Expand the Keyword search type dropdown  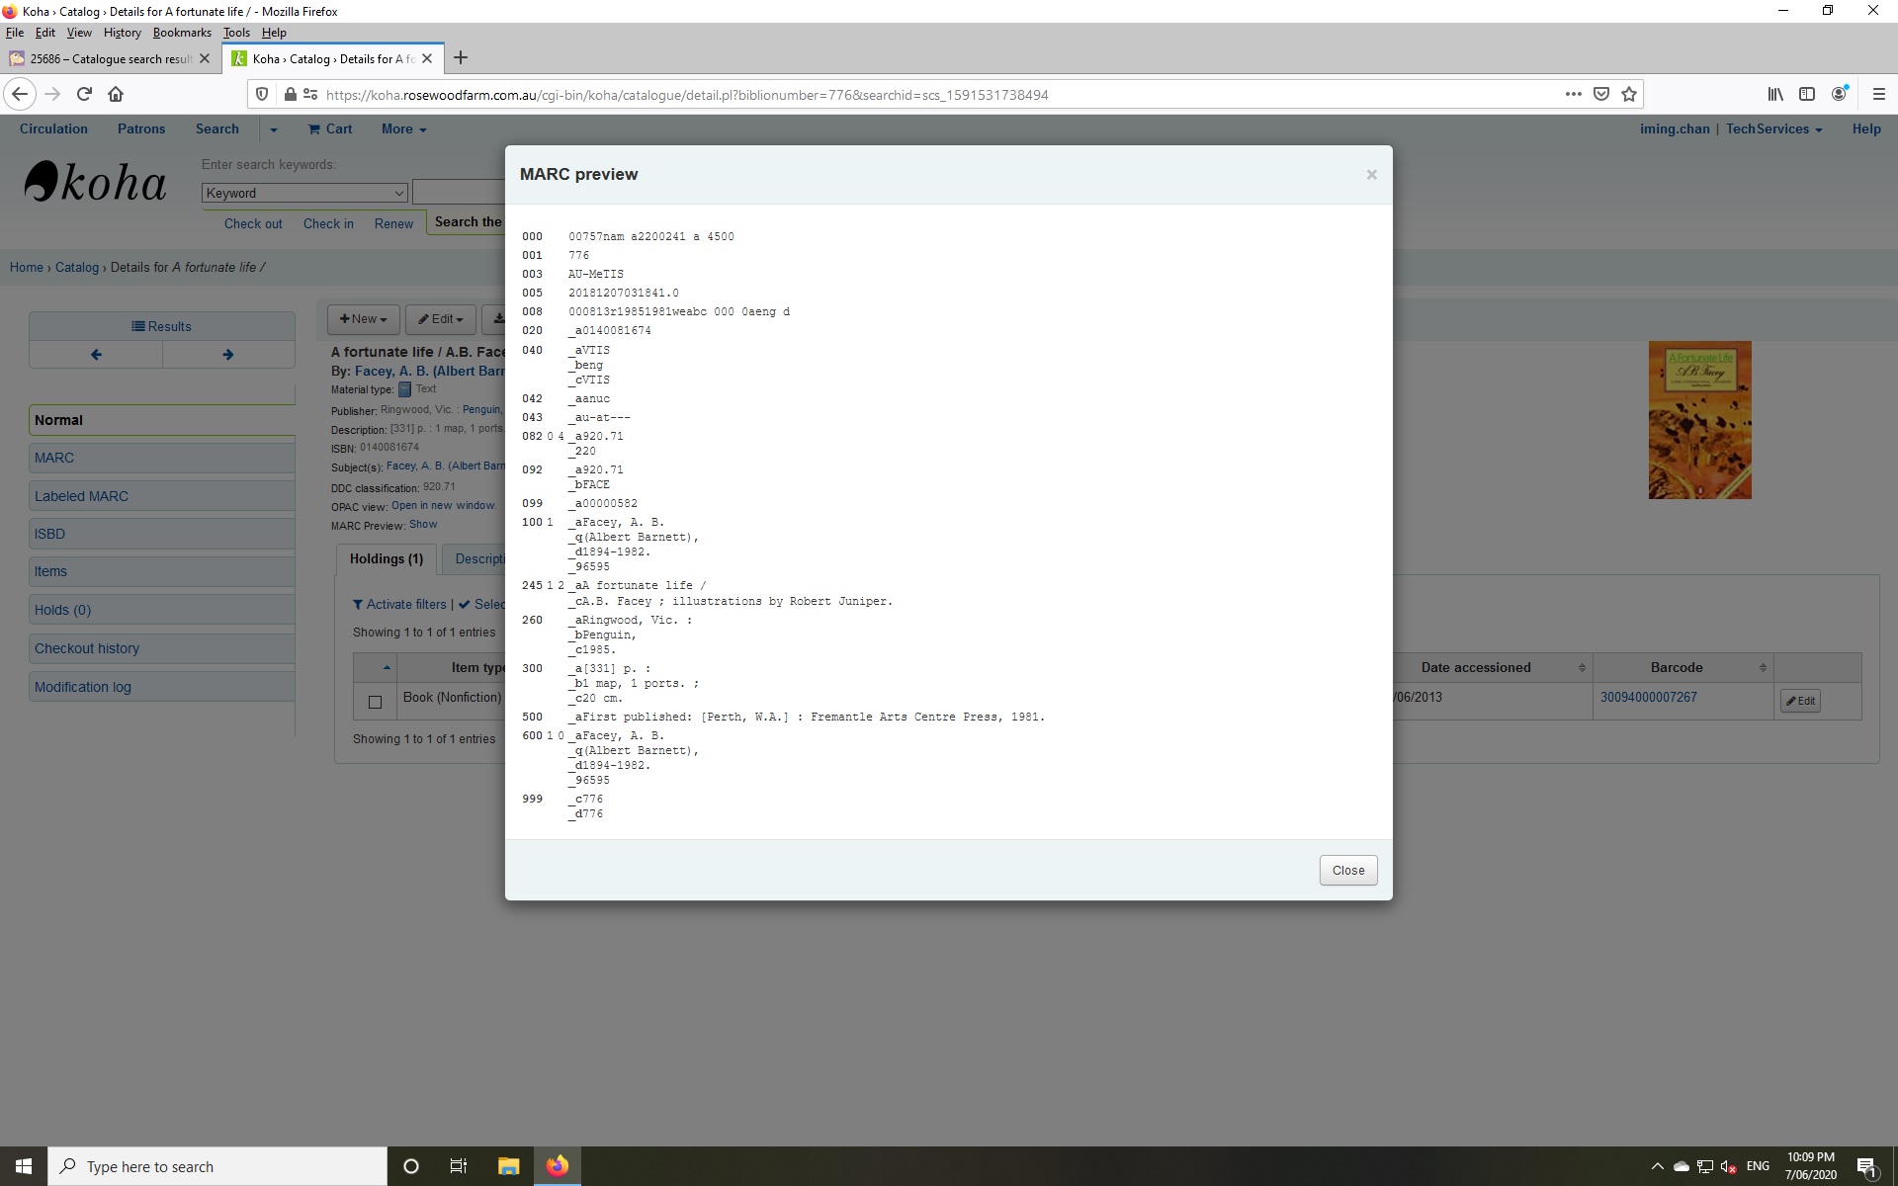(304, 193)
